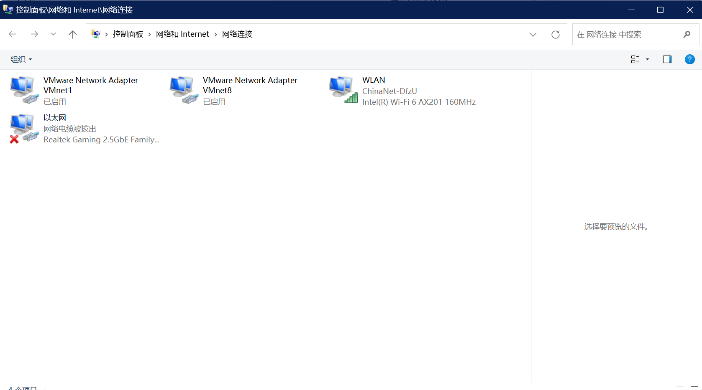Viewport: 702px width, 390px height.
Task: Select the 以太网 adapter icon
Action: point(24,128)
